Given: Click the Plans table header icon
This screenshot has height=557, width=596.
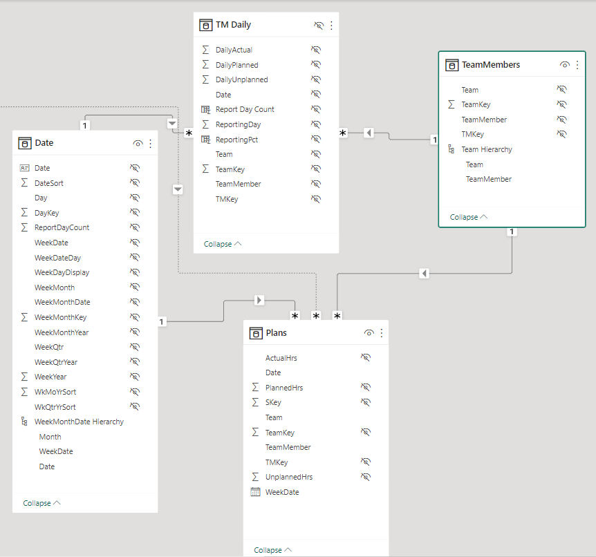Looking at the screenshot, I should tap(256, 333).
